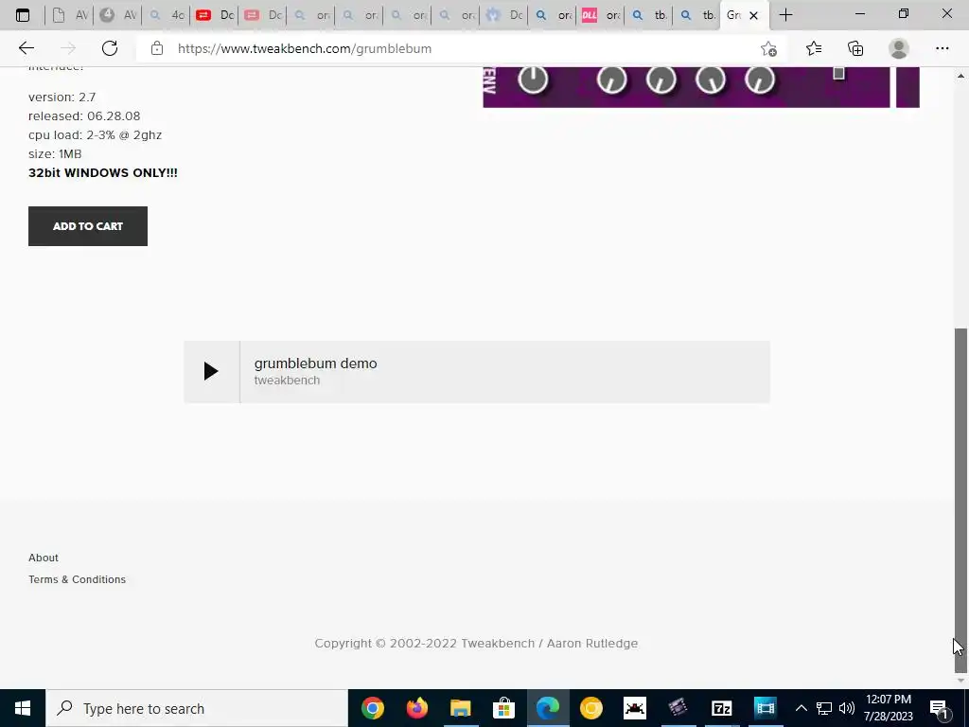This screenshot has width=969, height=727.
Task: Click the tweakbench artist label
Action: tap(287, 381)
